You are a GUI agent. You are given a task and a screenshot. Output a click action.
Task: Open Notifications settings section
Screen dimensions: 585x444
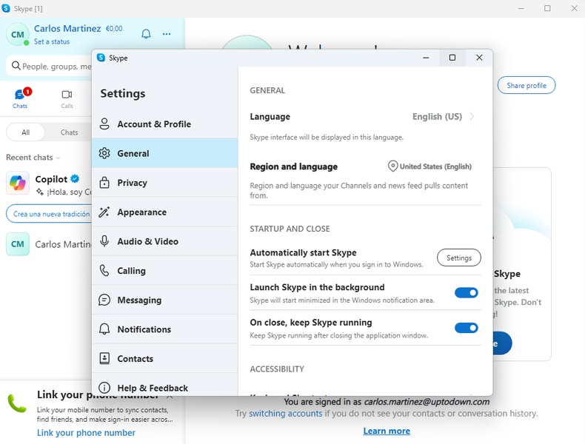164,329
